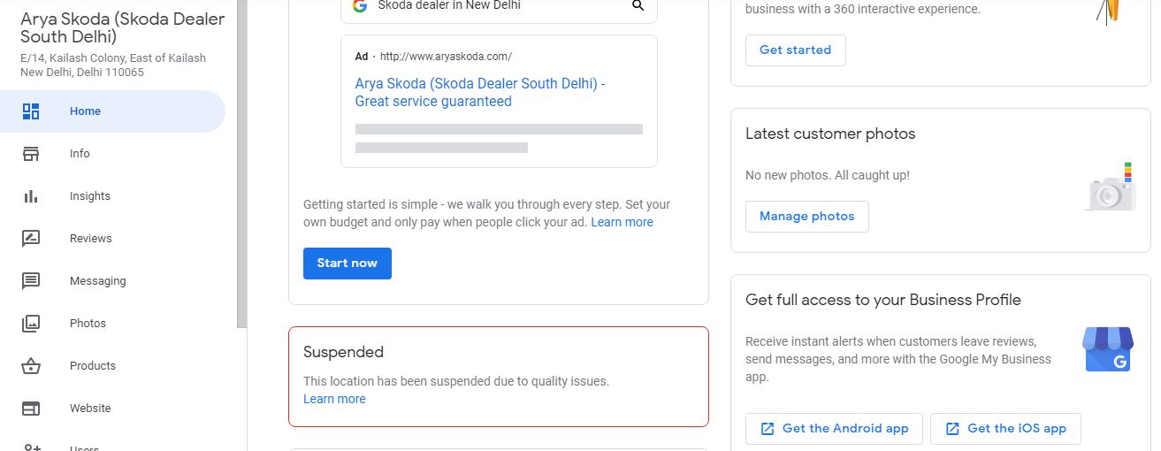Screen dimensions: 1161x451
Task: Click the Manage photos button
Action: click(x=806, y=217)
